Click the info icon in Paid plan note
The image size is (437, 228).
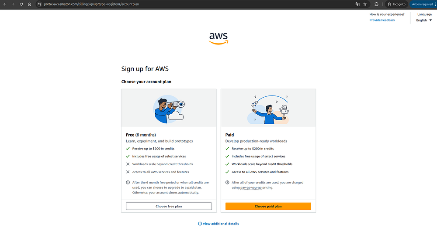227,182
